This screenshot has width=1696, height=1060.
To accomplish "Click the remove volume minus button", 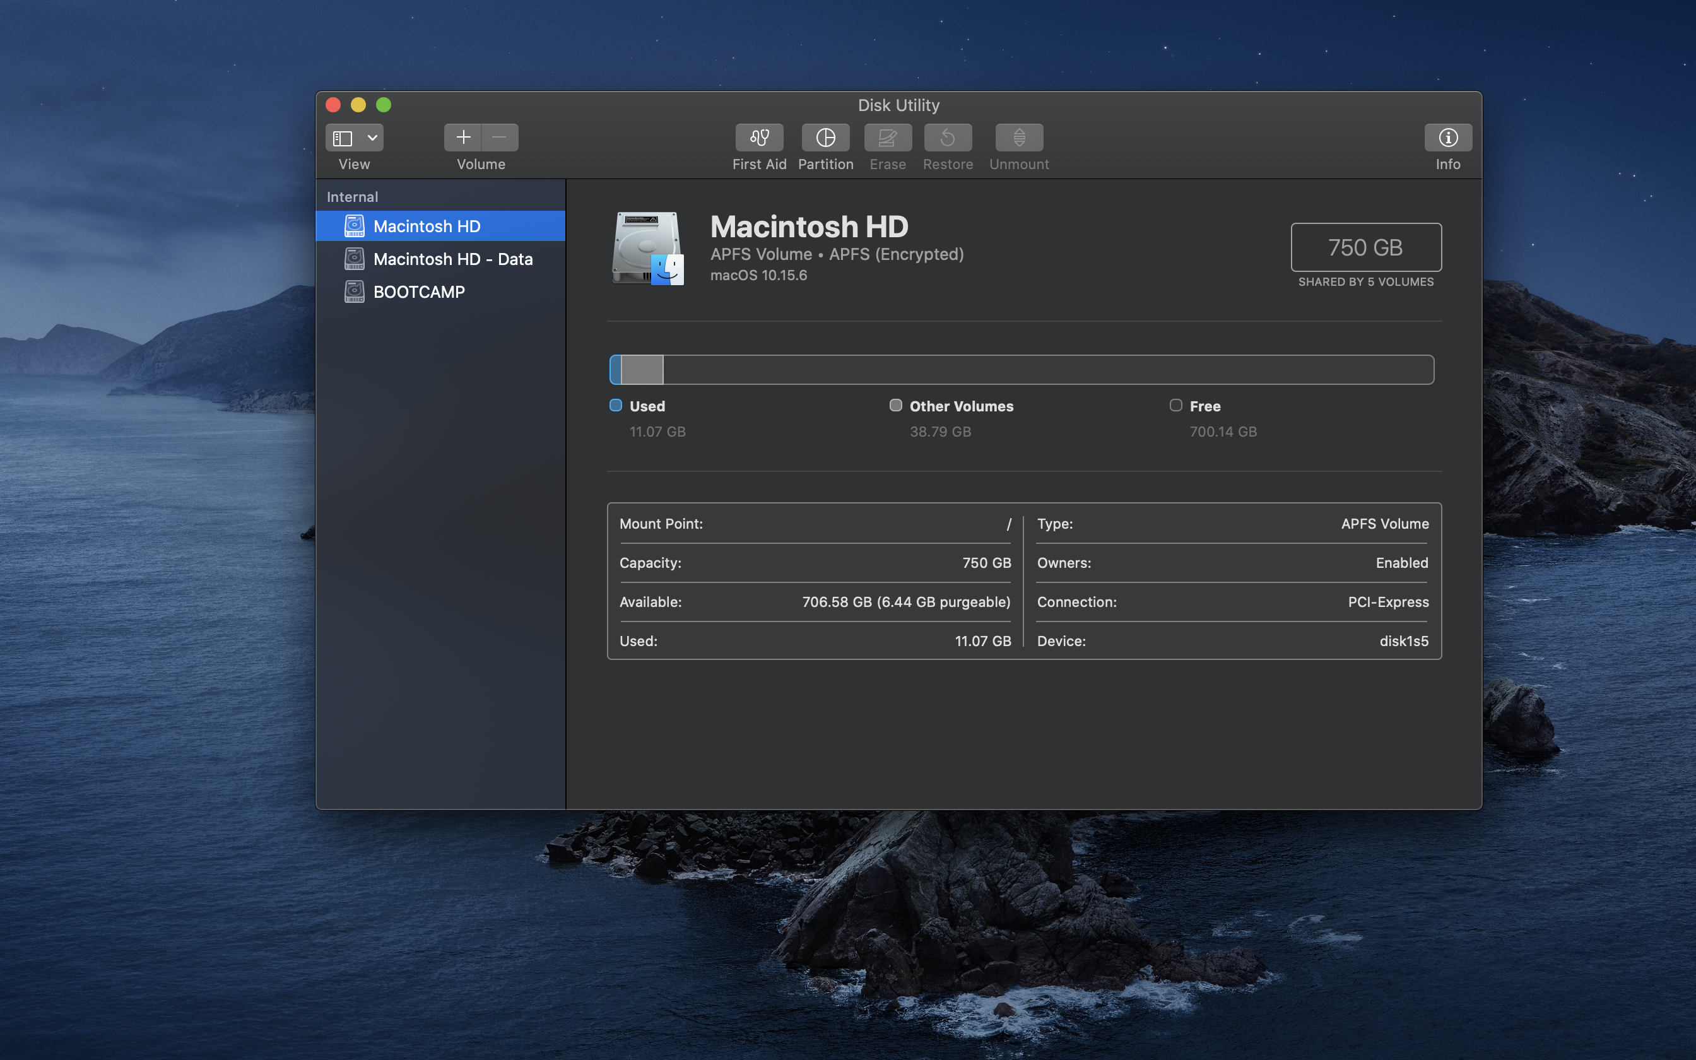I will tap(500, 138).
